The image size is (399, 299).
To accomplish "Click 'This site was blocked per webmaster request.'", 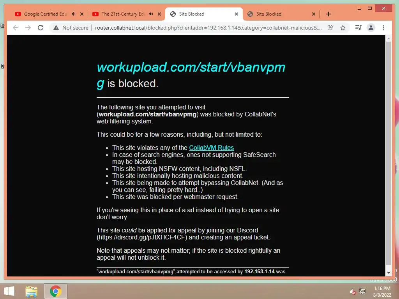I will click(175, 197).
